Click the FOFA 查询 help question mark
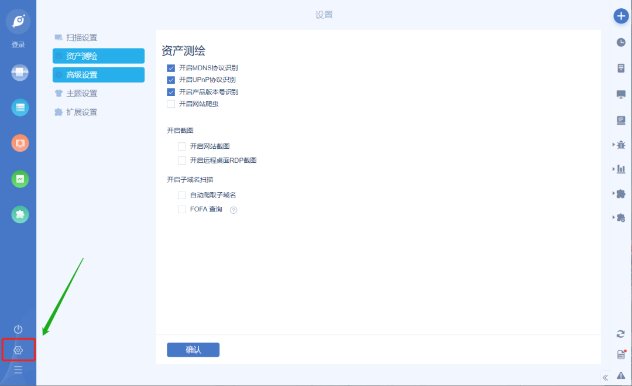This screenshot has width=632, height=386. (233, 210)
